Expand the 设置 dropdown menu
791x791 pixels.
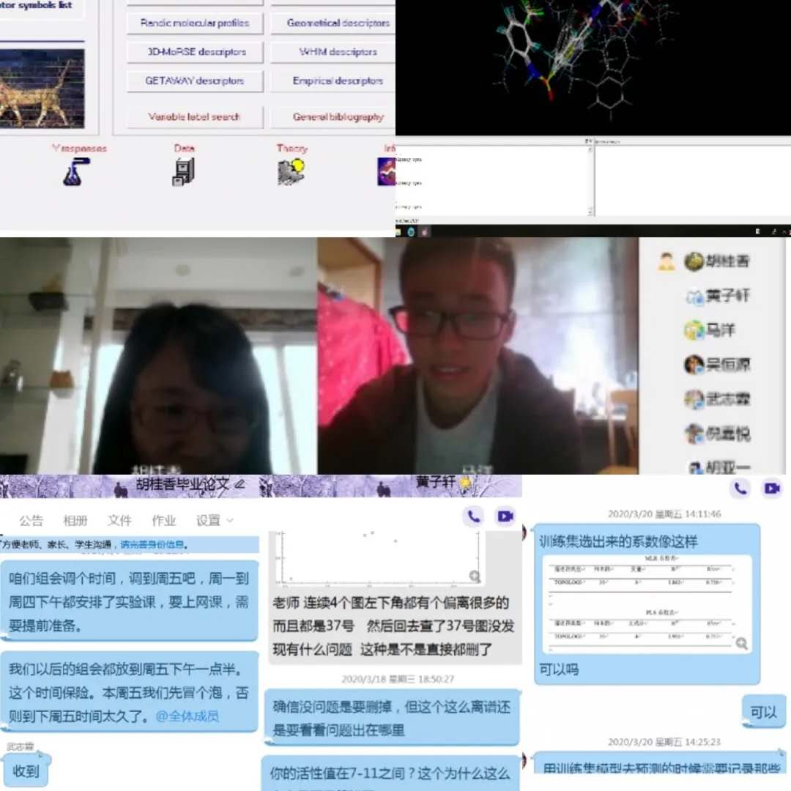[x=215, y=521]
